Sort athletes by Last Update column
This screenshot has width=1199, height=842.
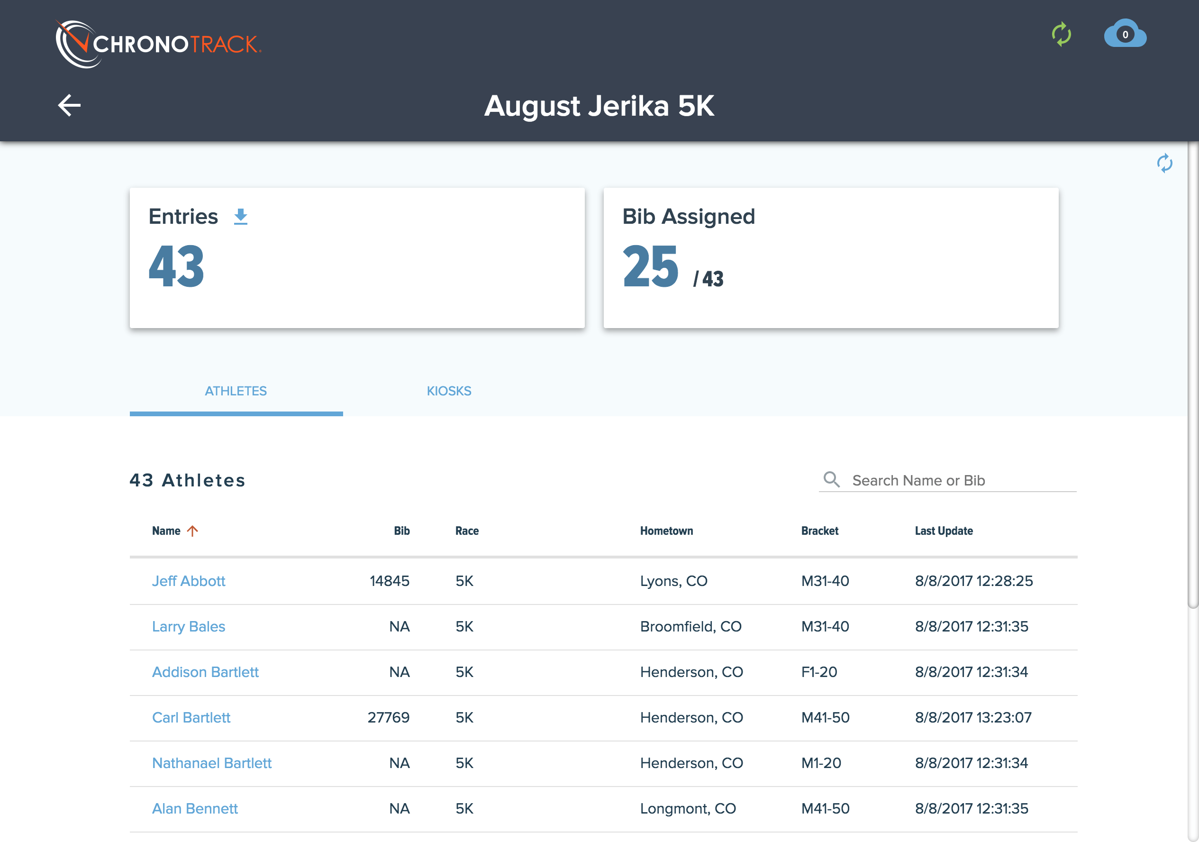(943, 531)
